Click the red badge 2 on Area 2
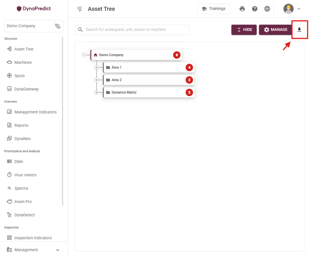 pos(189,80)
